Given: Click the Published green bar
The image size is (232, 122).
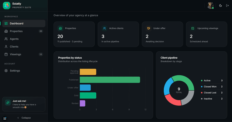Looking at the screenshot, I should pos(110,80).
